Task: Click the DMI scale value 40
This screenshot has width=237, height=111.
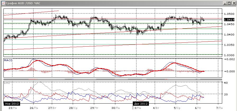Action: (226, 83)
